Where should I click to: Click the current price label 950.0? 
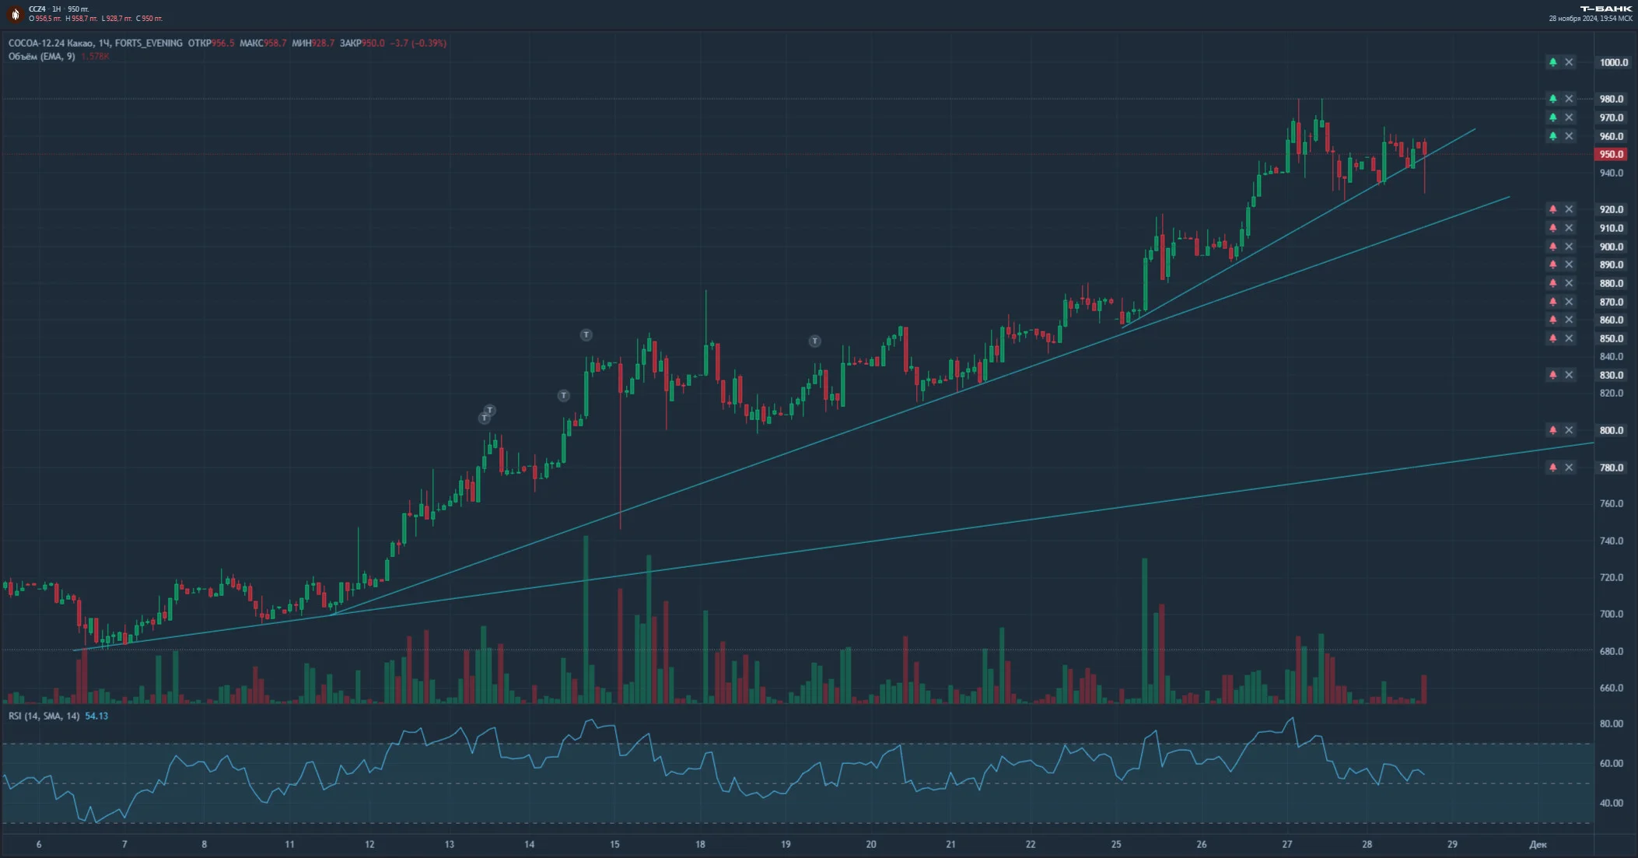click(x=1612, y=154)
